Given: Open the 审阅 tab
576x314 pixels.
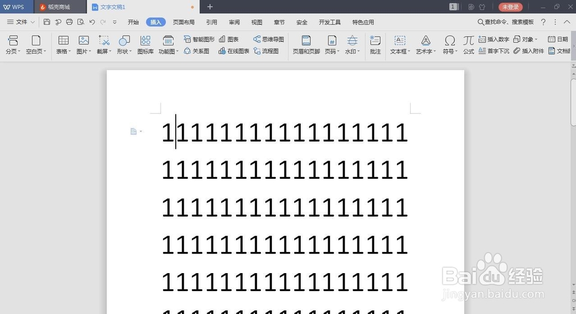Looking at the screenshot, I should click(234, 22).
